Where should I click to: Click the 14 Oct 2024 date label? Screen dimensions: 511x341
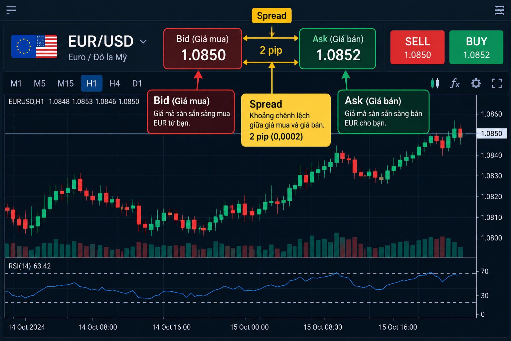(x=27, y=327)
